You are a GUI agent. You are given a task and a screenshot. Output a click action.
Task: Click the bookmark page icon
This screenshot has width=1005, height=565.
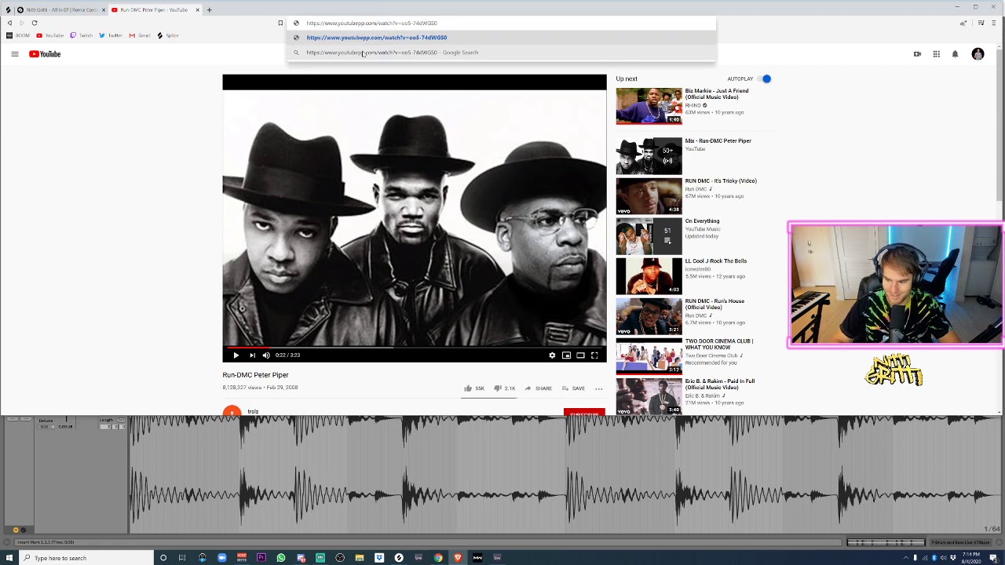click(x=280, y=23)
